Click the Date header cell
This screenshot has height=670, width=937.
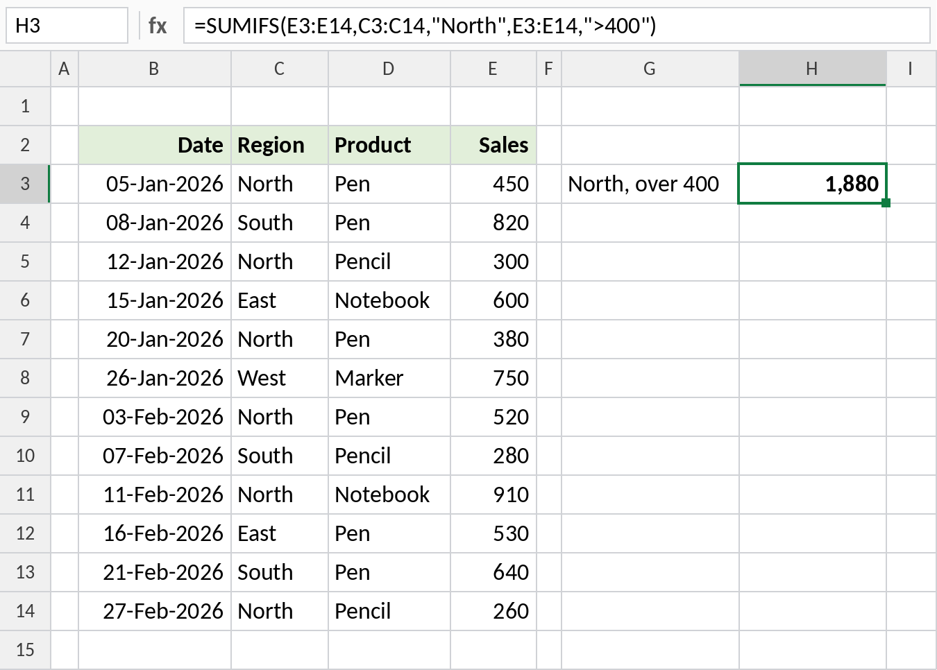tap(155, 145)
